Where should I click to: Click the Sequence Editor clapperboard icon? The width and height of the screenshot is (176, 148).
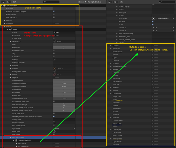pyautogui.click(x=16, y=141)
